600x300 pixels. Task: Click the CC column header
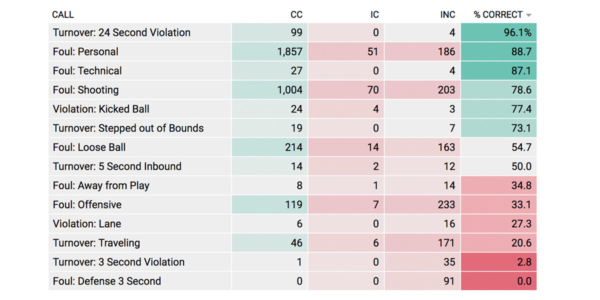[x=296, y=14]
